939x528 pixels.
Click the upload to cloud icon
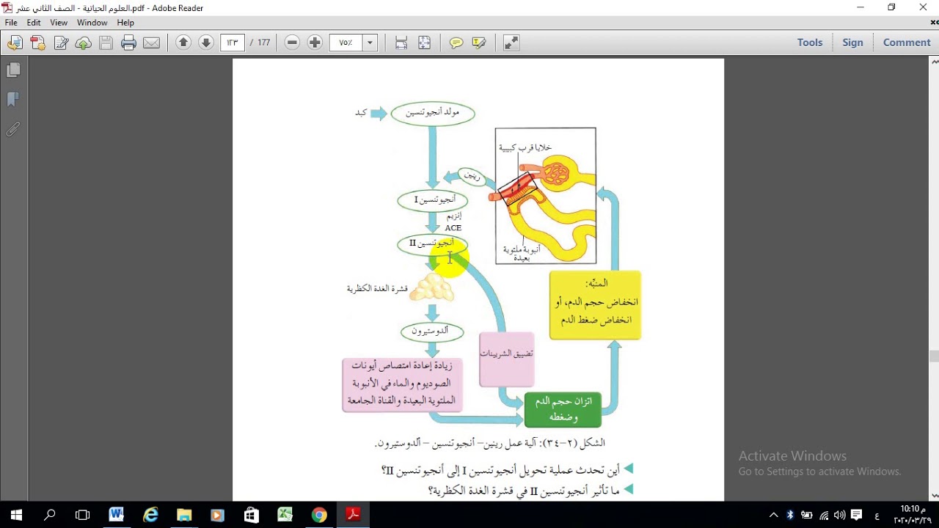tap(84, 43)
